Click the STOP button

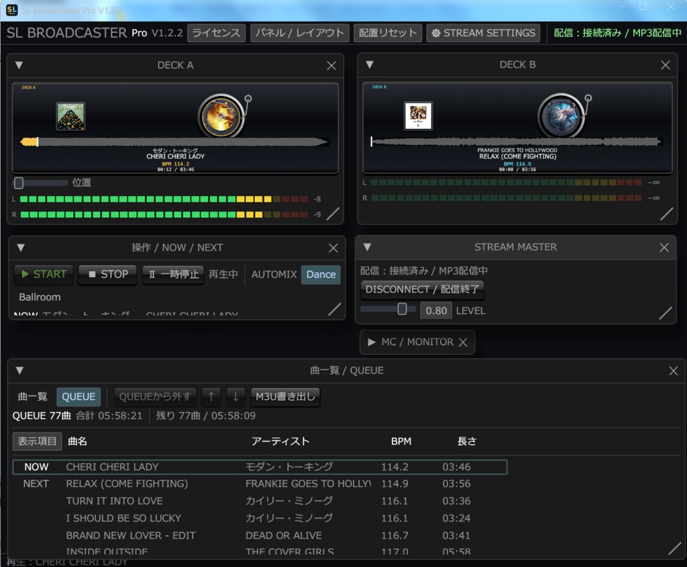pyautogui.click(x=108, y=274)
